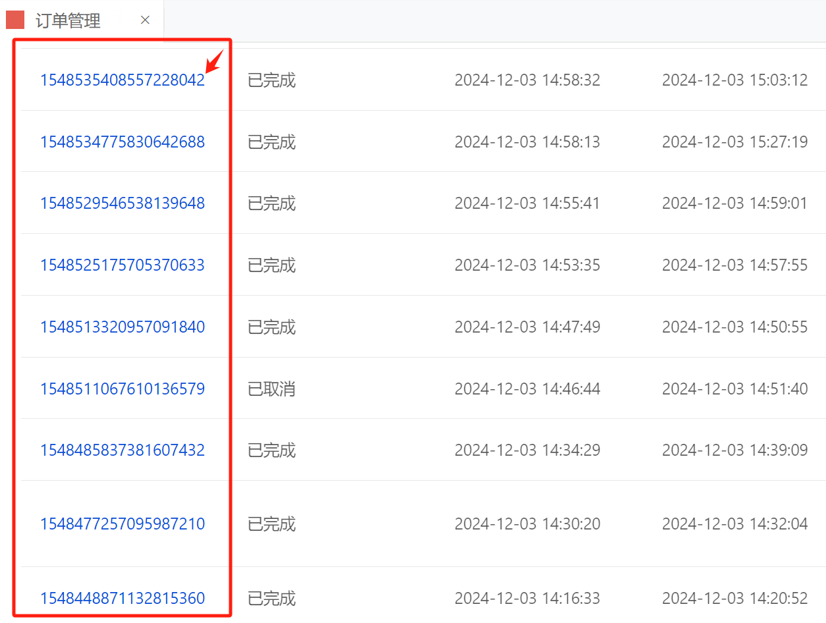The image size is (826, 623).
Task: Click the time 2024-12-03 14:50:55
Action: point(735,327)
